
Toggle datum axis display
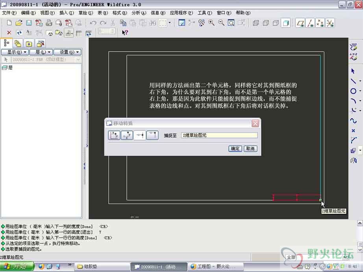click(310, 23)
